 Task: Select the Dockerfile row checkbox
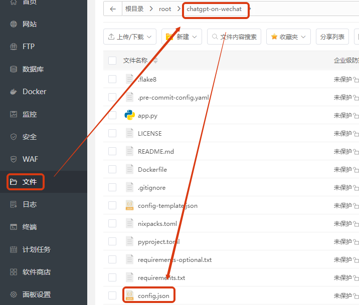[112, 169]
